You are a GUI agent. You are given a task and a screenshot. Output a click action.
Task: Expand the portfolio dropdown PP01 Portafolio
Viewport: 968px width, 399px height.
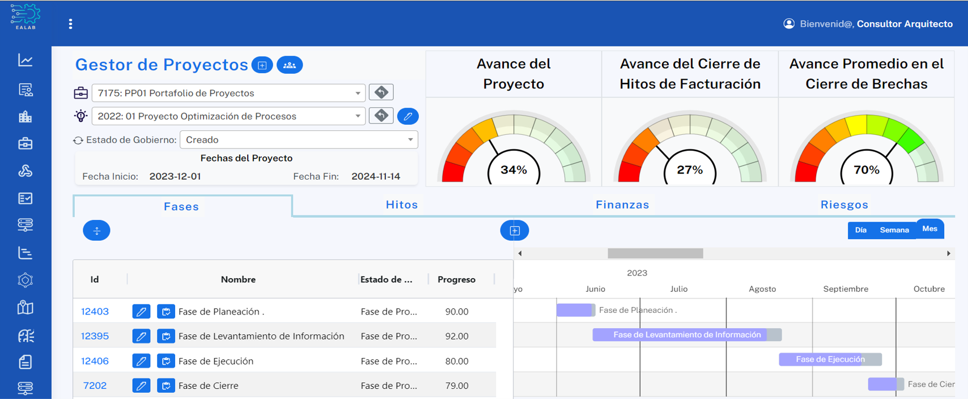358,93
